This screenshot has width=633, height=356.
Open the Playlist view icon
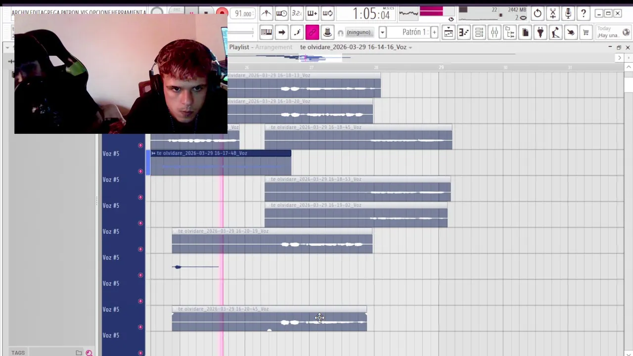click(x=448, y=33)
